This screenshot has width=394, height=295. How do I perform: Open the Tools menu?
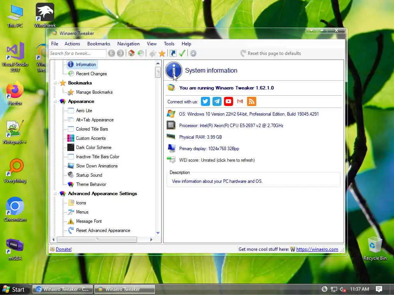click(x=169, y=44)
